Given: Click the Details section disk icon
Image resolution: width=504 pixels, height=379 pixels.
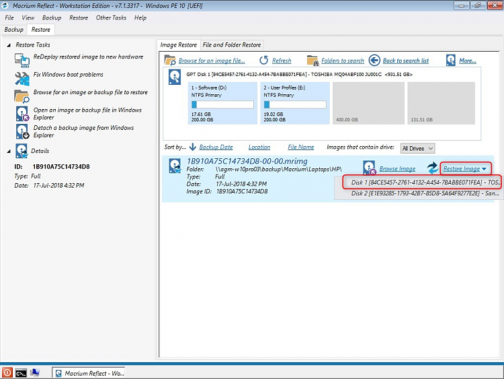Looking at the screenshot, I should point(22,151).
